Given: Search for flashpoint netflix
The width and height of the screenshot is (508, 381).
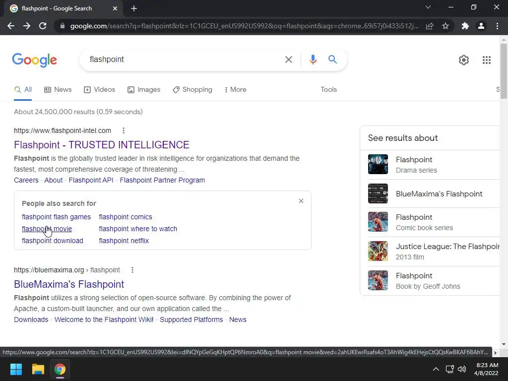Looking at the screenshot, I should click(x=124, y=241).
